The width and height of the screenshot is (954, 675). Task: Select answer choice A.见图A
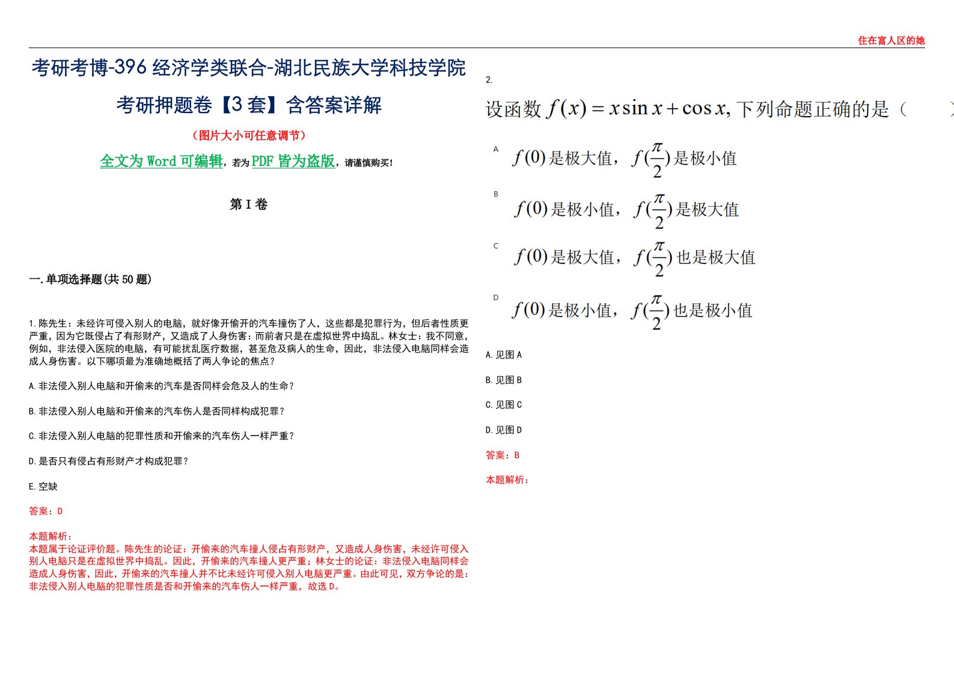tap(504, 355)
